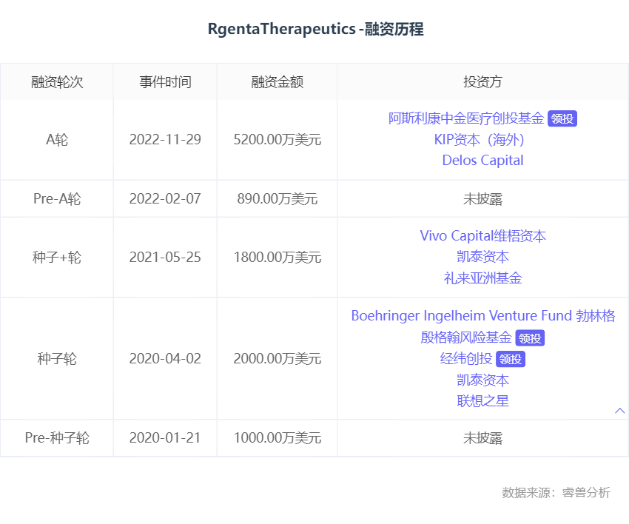Collapse investor list with the chevron arrow
This screenshot has width=629, height=524.
620,411
